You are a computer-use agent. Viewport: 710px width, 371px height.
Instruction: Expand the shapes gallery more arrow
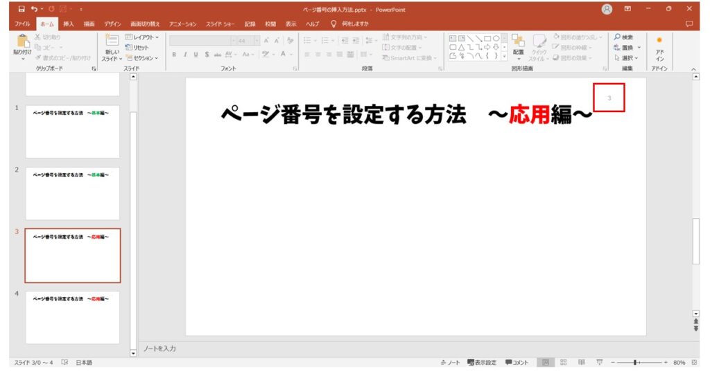click(x=504, y=56)
